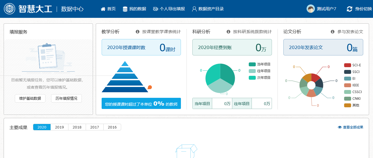The image size is (373, 158).
Task: Open 历年填报情况 history button
Action: click(x=66, y=98)
